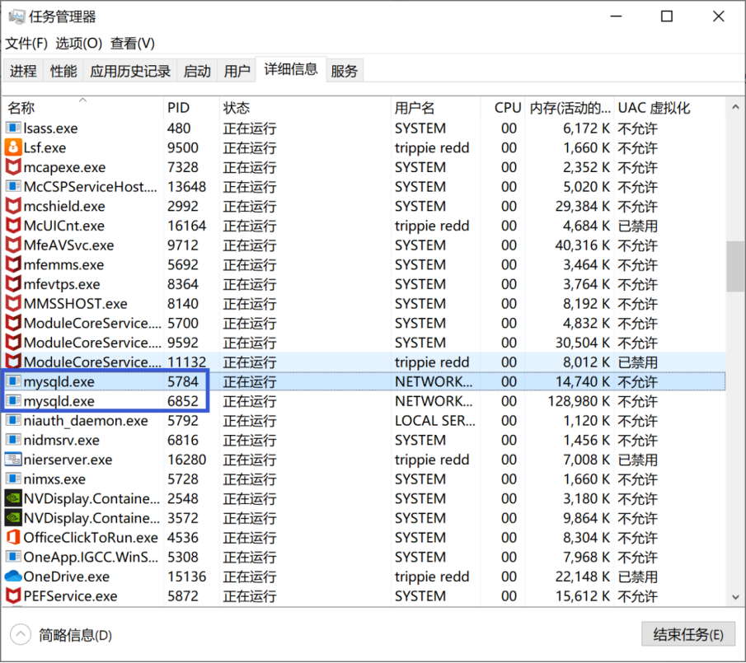Click the OneApp.IGCC.WinS icon
The image size is (746, 663).
[13, 557]
